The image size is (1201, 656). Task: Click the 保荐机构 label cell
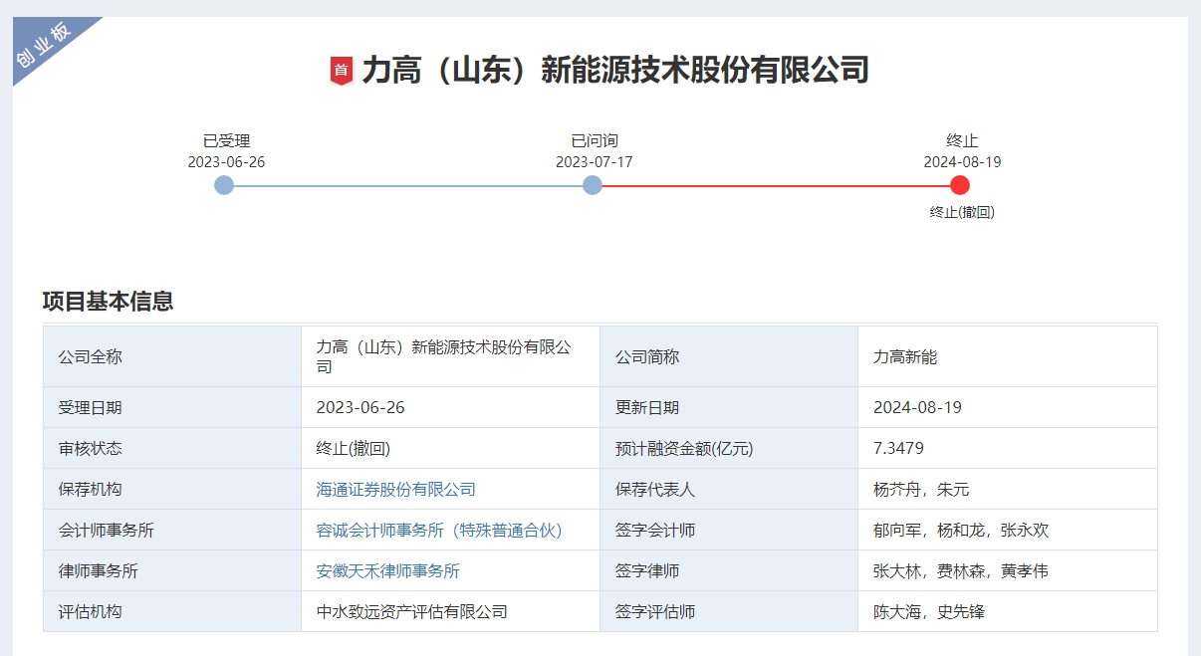pyautogui.click(x=172, y=490)
